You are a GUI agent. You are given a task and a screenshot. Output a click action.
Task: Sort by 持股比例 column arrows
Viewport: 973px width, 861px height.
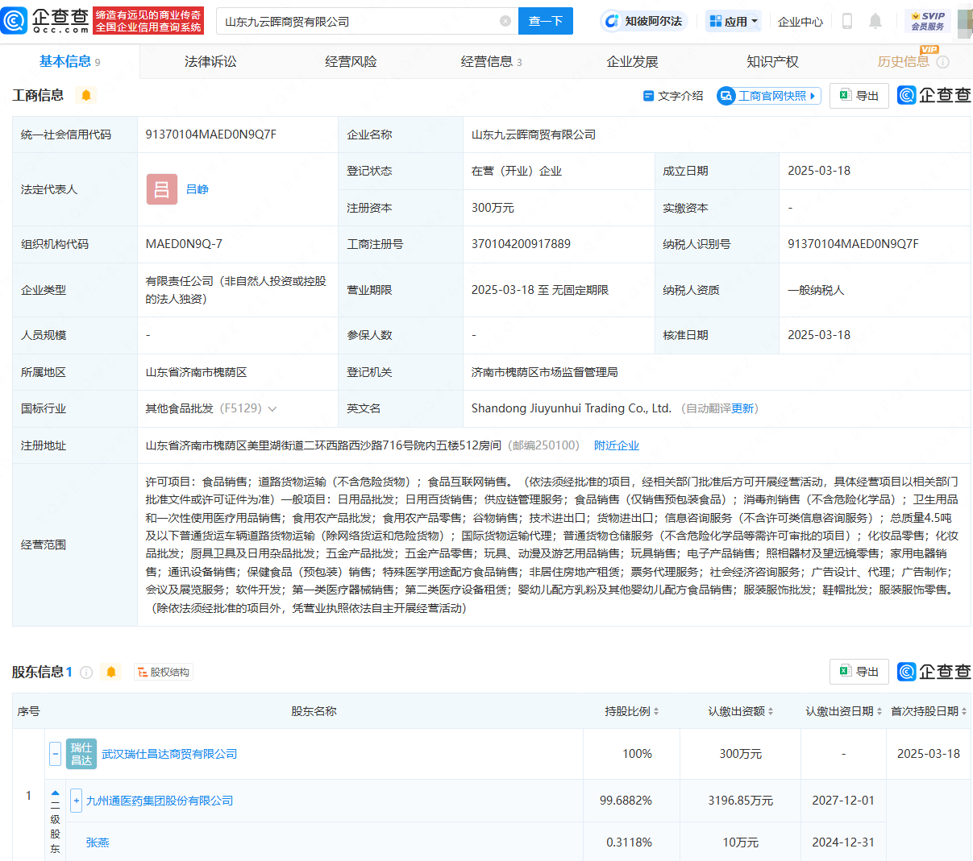(656, 711)
